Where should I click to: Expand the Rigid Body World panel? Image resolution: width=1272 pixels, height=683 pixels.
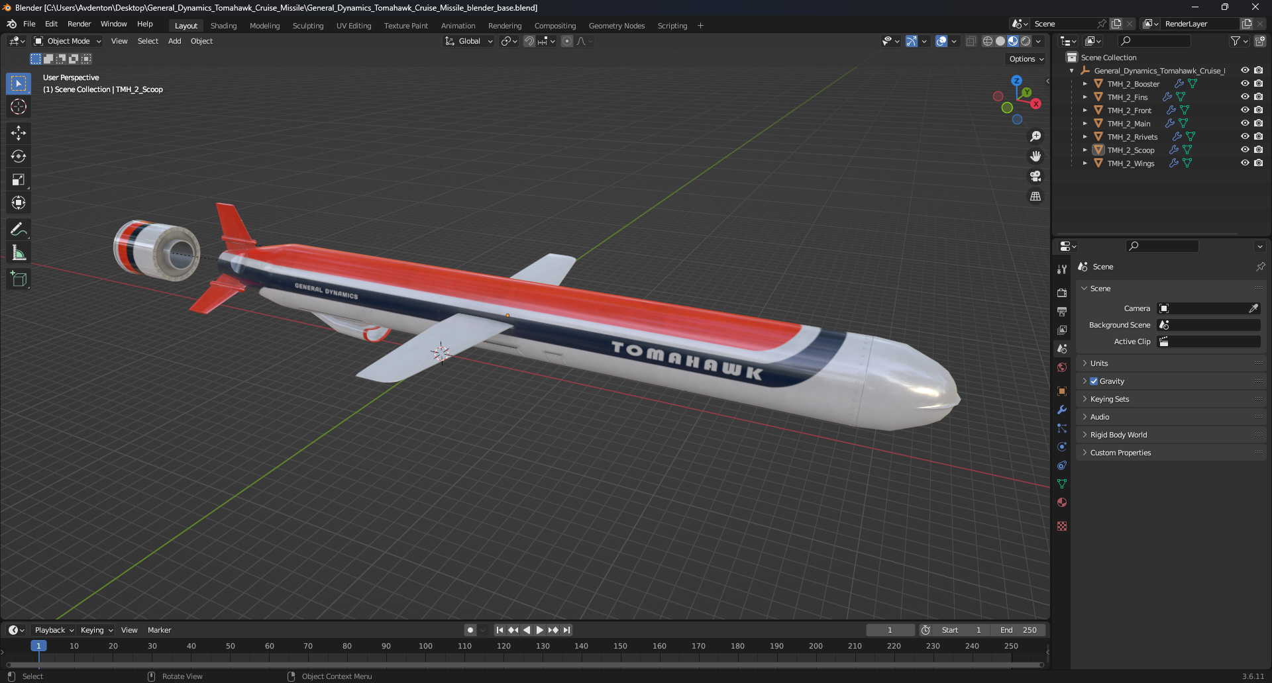(1171, 435)
